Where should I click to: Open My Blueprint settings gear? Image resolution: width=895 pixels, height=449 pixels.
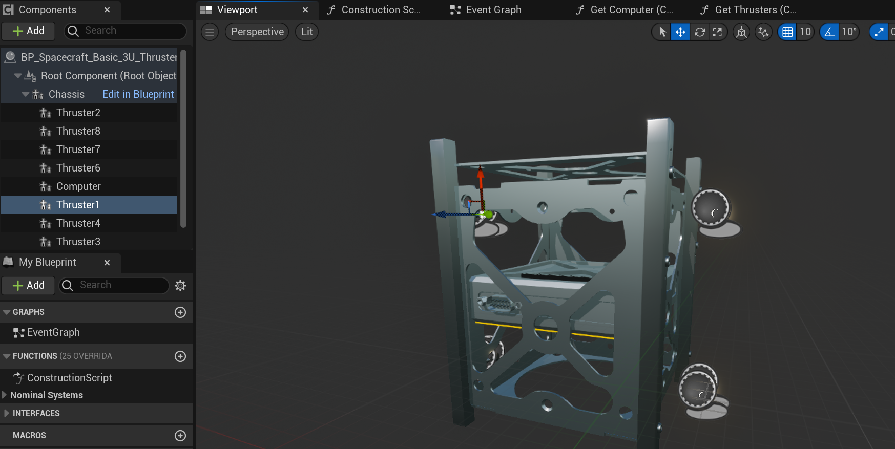180,286
